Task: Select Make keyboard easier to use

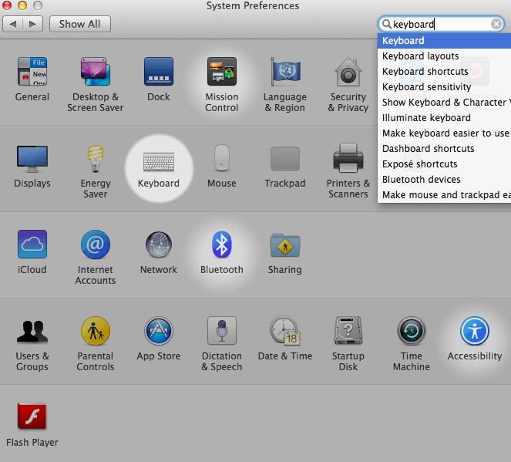Action: [x=444, y=133]
